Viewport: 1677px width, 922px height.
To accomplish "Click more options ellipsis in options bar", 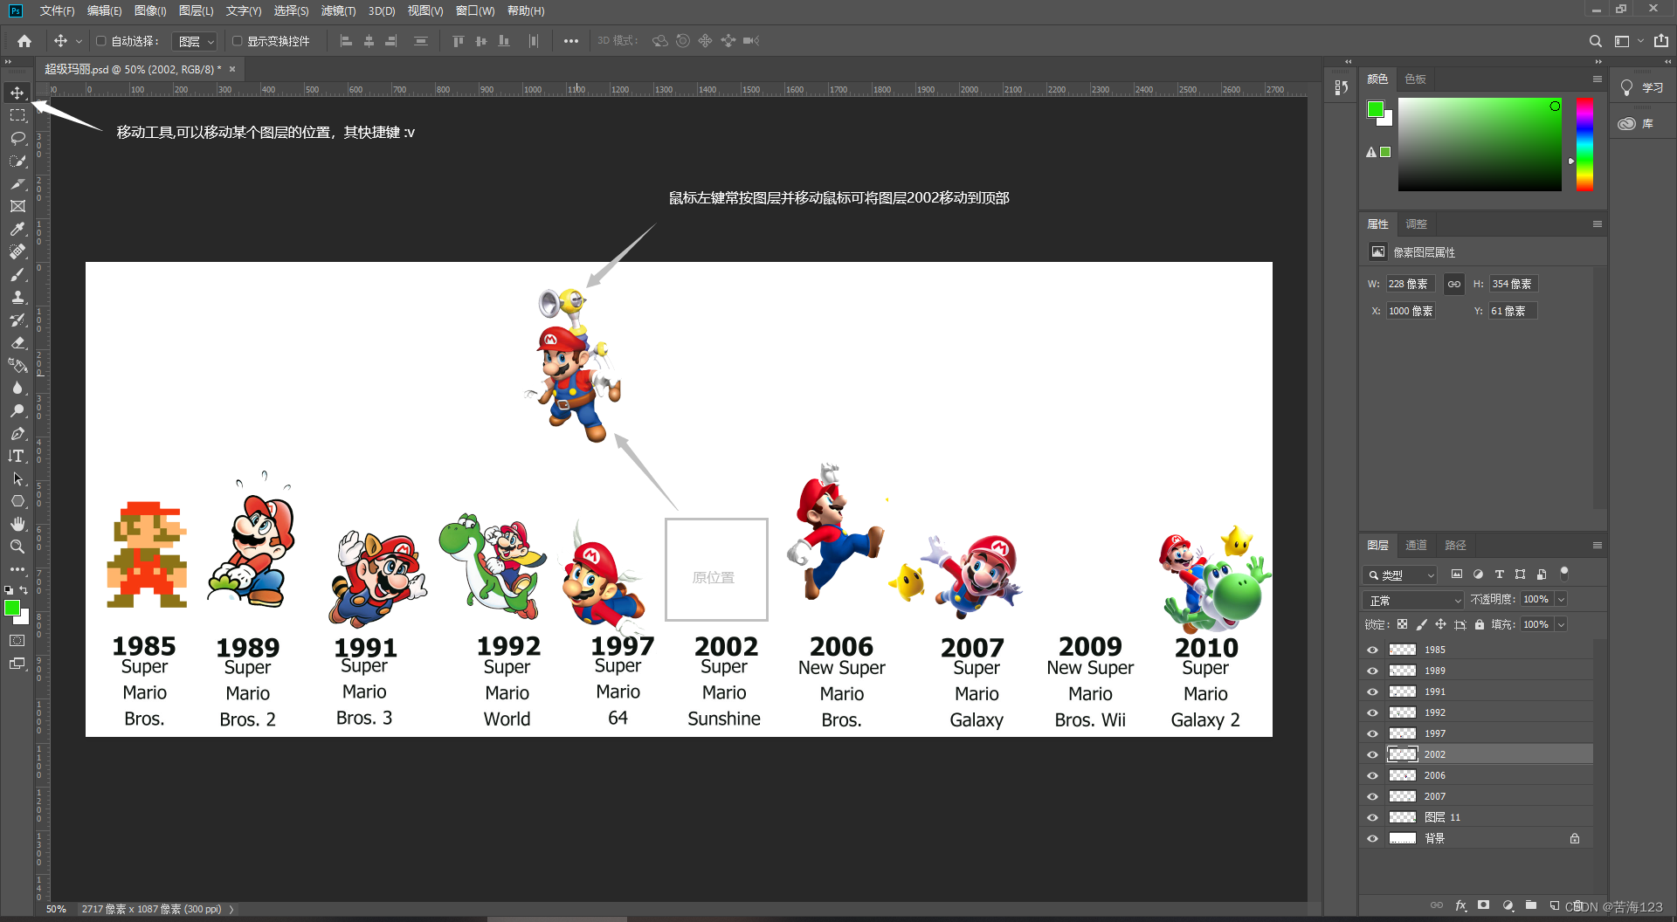I will (x=571, y=41).
